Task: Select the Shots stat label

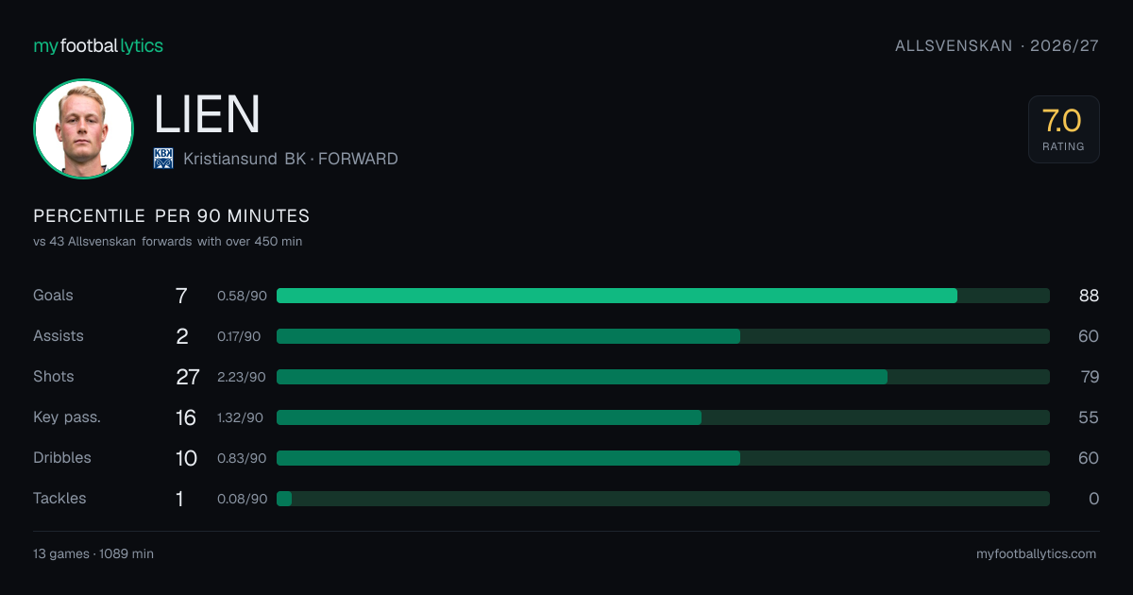Action: [53, 377]
